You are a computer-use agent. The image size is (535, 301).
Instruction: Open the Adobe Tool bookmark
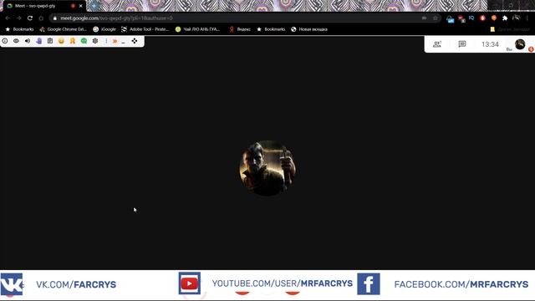(x=145, y=29)
